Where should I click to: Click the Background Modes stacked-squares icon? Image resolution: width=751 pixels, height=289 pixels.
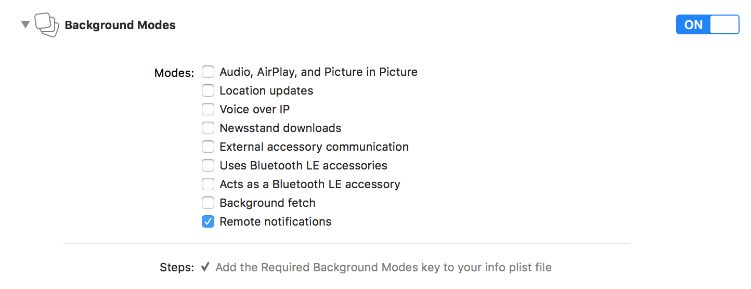(47, 25)
